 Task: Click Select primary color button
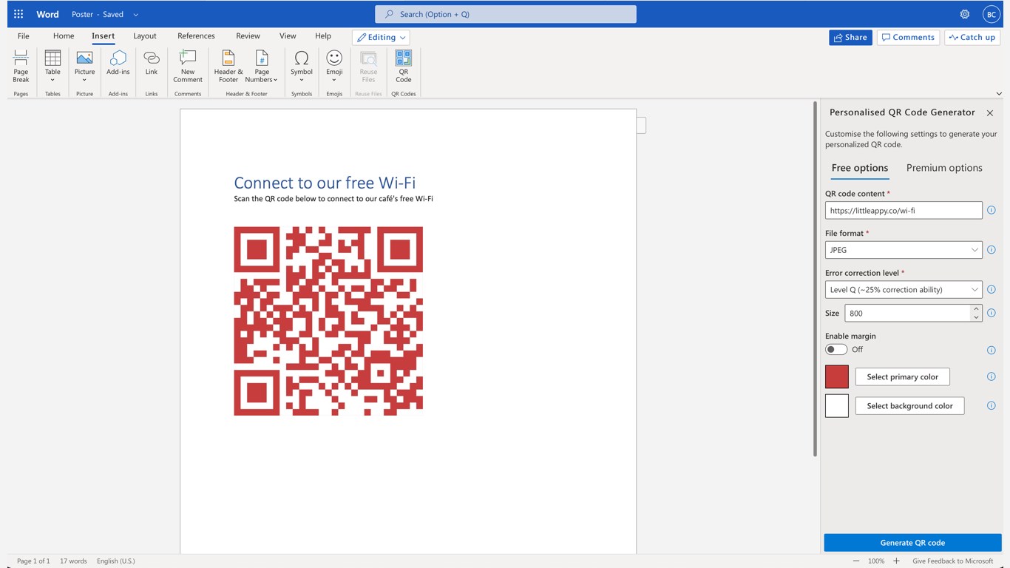click(902, 377)
